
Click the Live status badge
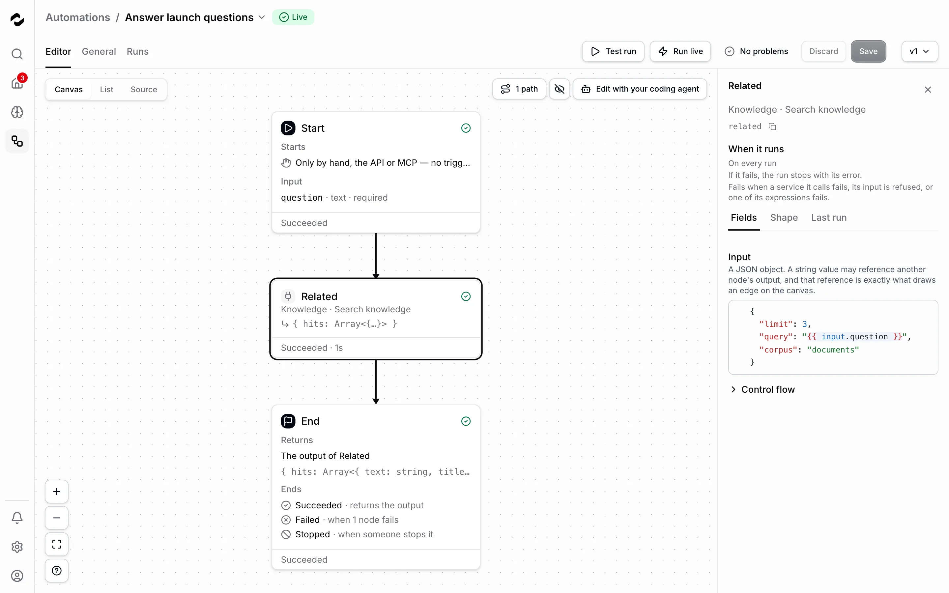click(x=293, y=17)
